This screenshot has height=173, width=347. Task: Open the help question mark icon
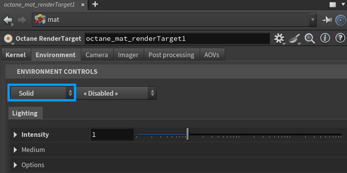click(x=339, y=38)
